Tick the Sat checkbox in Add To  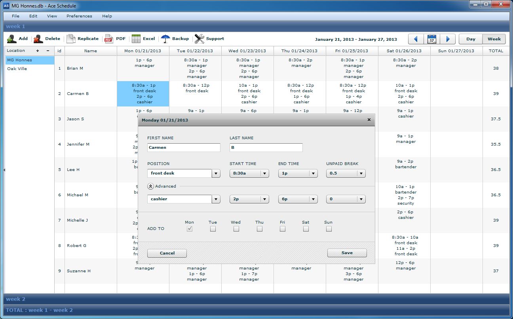(x=306, y=229)
